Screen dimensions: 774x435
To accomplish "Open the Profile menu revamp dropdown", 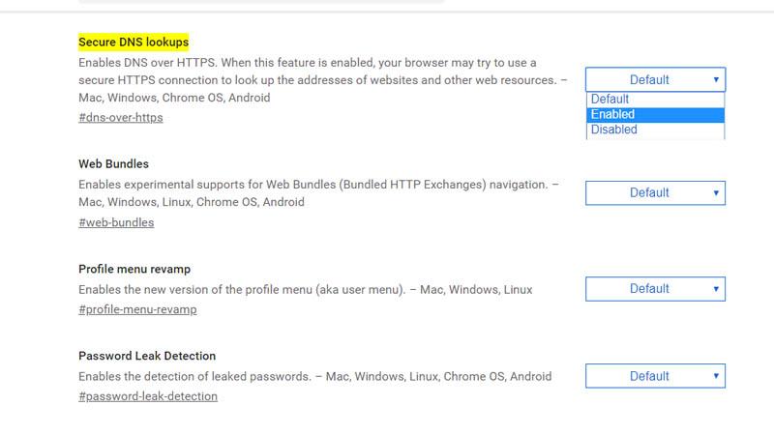I will coord(655,288).
